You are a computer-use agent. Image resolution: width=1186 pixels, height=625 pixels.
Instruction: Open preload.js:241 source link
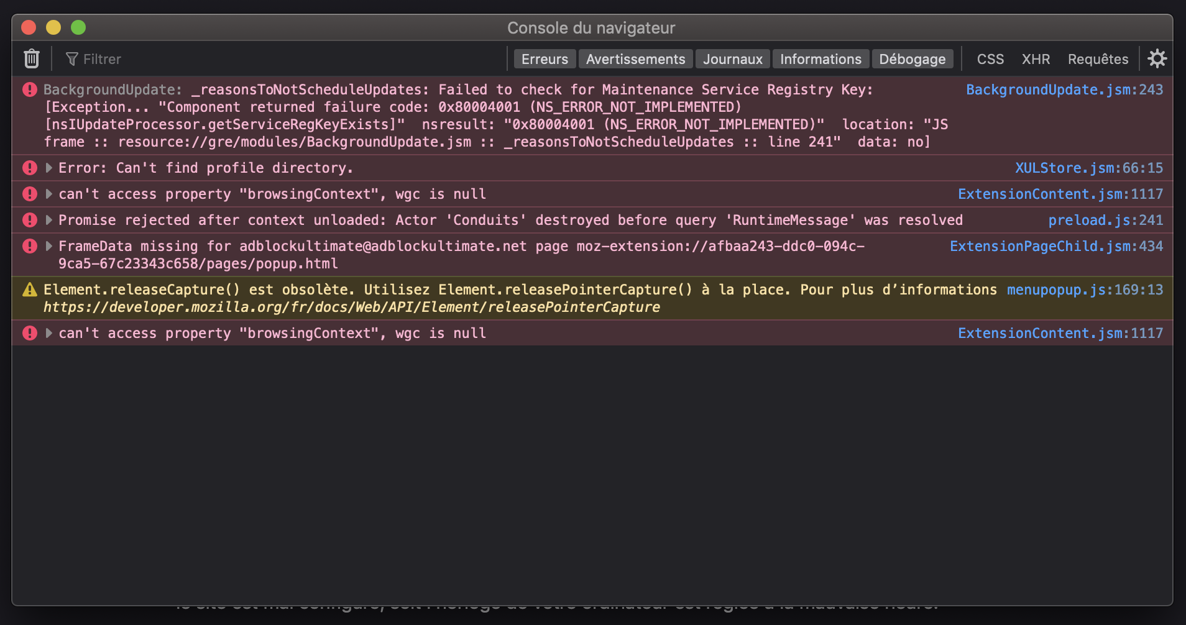point(1106,220)
